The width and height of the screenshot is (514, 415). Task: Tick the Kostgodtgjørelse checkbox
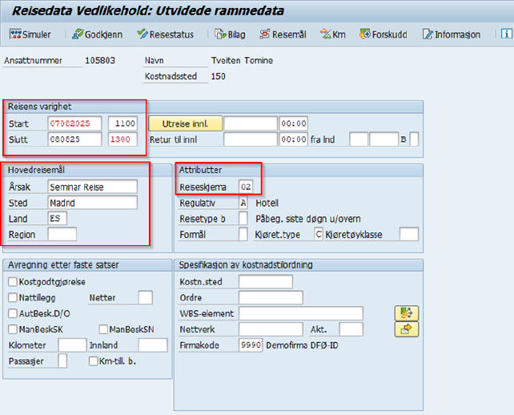point(13,281)
